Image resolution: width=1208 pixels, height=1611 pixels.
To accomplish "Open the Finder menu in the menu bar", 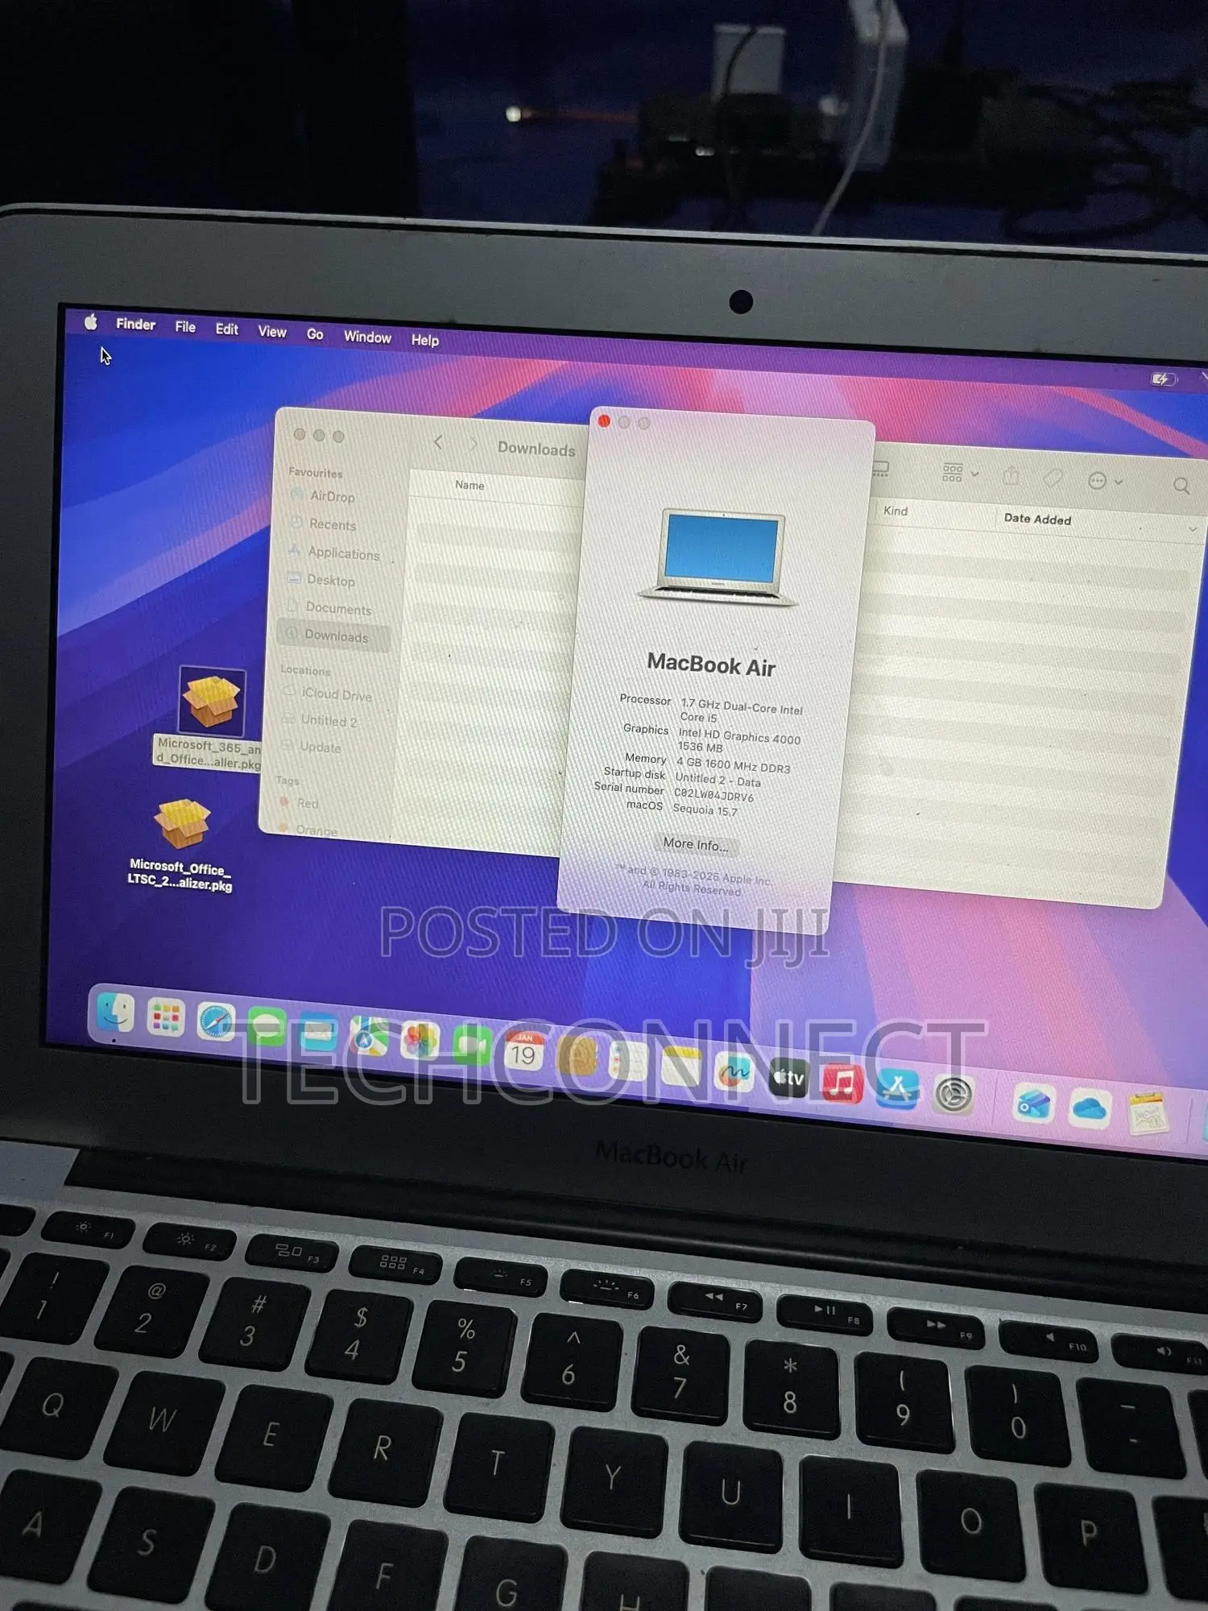I will click(135, 324).
